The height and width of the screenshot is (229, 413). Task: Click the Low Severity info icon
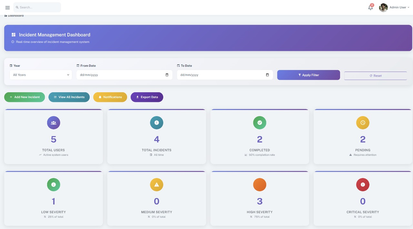coord(54,184)
